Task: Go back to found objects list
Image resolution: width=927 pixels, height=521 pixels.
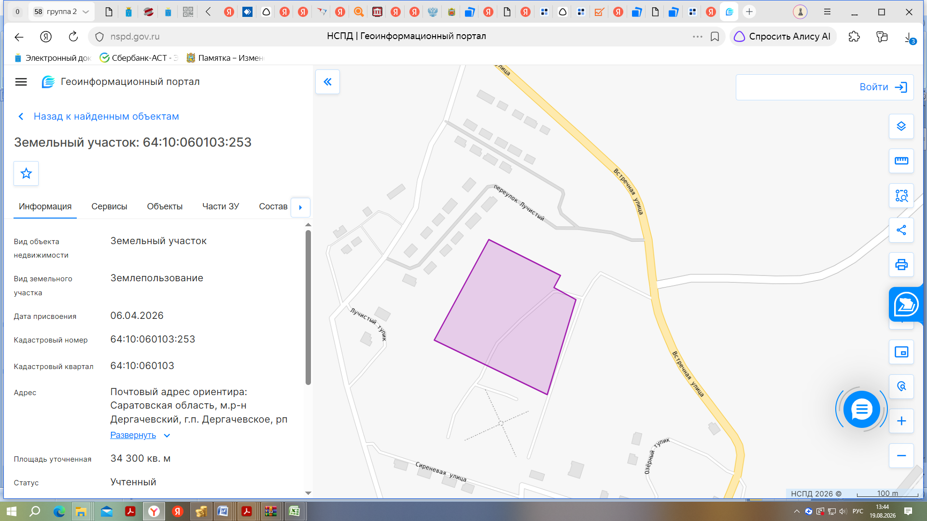Action: point(98,116)
